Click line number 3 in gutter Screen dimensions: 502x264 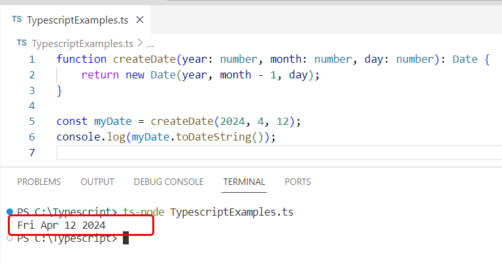[x=31, y=91]
